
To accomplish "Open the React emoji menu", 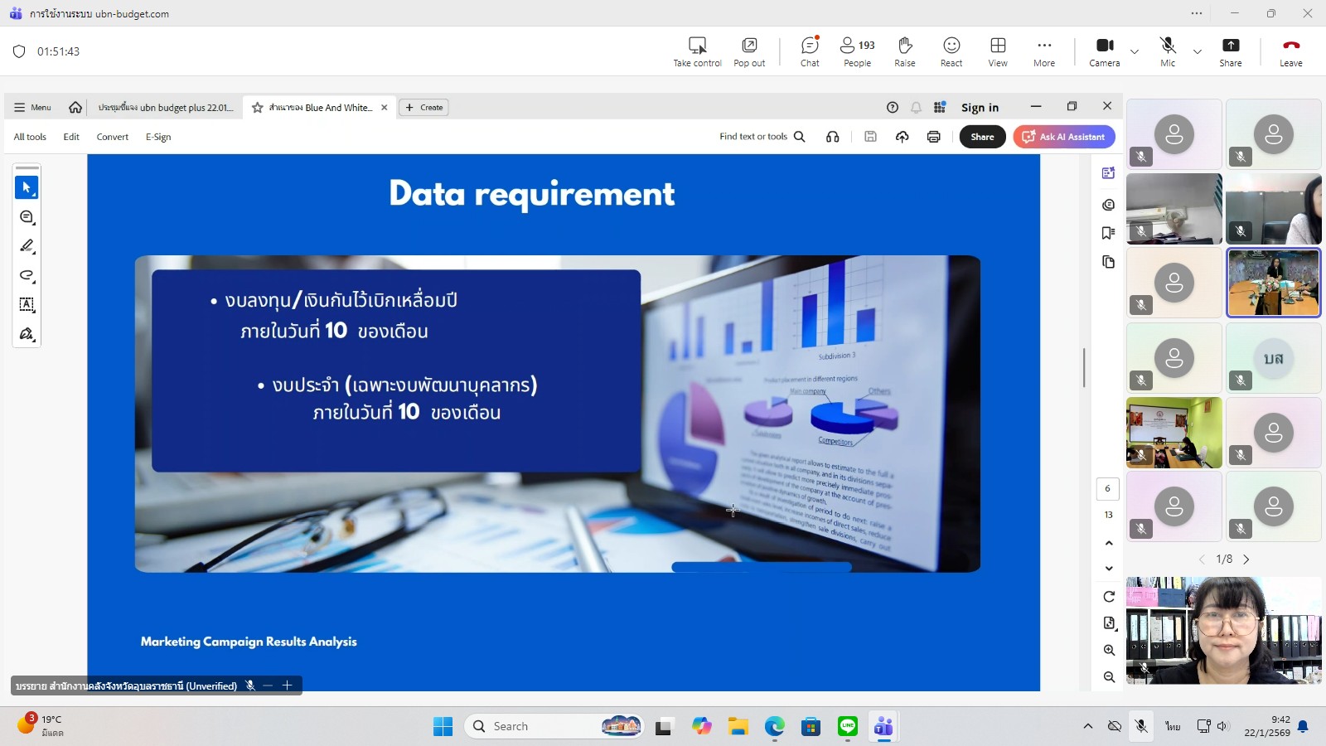I will pos(951,51).
